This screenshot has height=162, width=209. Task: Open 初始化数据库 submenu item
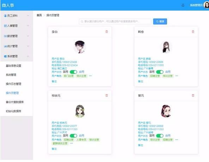(13, 111)
